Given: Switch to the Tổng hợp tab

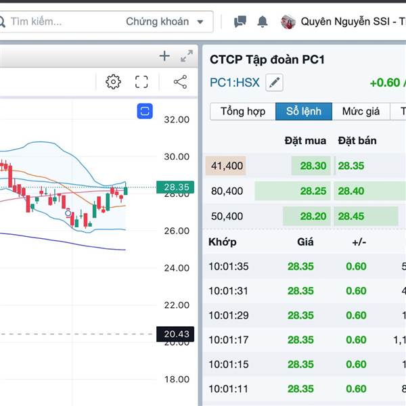Looking at the screenshot, I should click(x=243, y=112).
